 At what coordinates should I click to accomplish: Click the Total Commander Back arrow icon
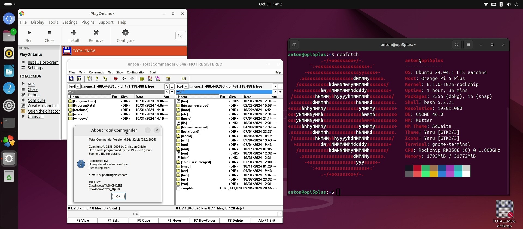tap(124, 79)
